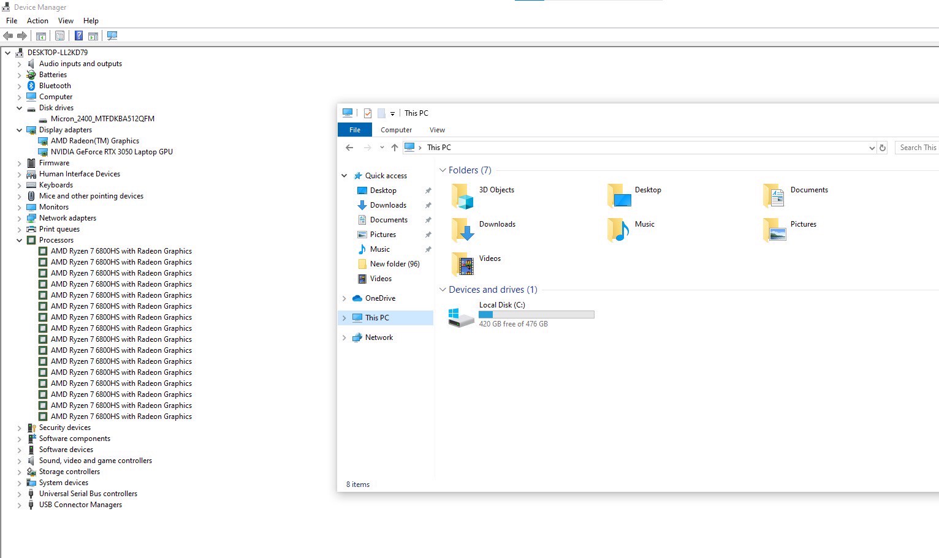This screenshot has width=939, height=558.
Task: Collapse the Folders (7) group
Action: (443, 170)
